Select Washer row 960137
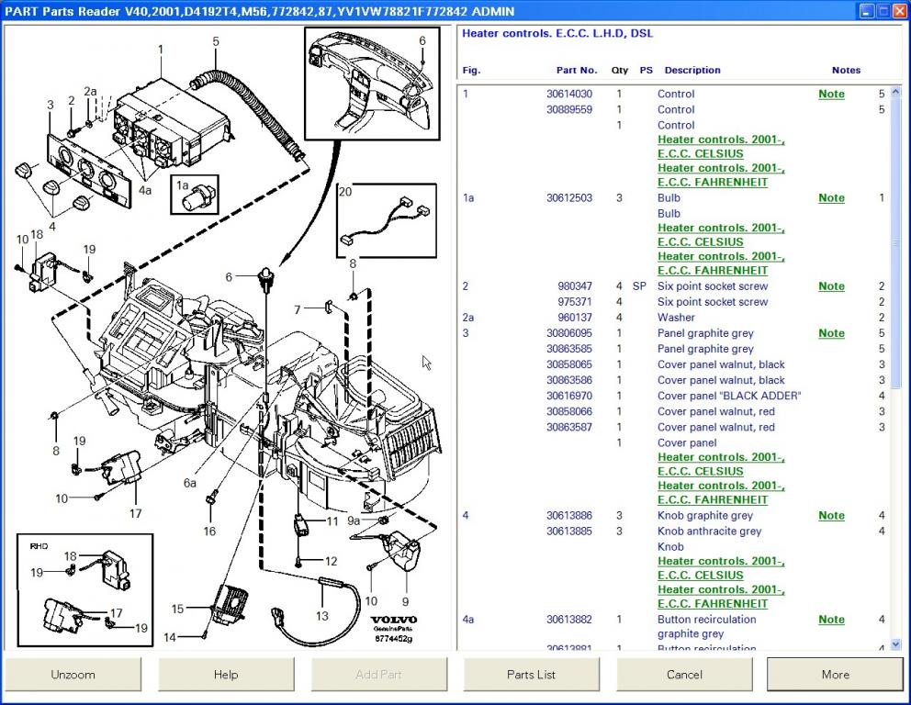 (x=674, y=317)
